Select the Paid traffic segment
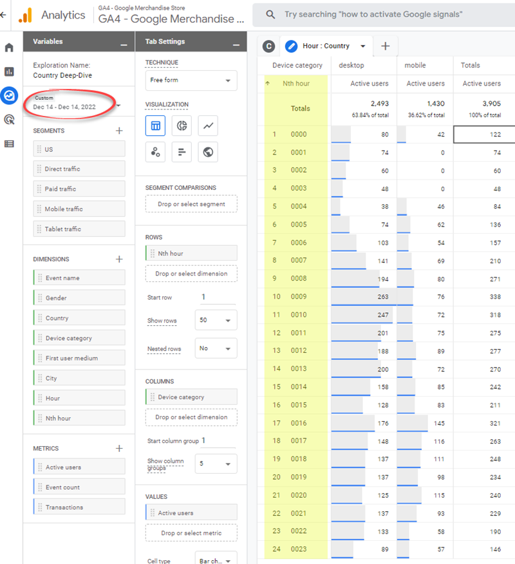The width and height of the screenshot is (515, 564). pyautogui.click(x=79, y=189)
